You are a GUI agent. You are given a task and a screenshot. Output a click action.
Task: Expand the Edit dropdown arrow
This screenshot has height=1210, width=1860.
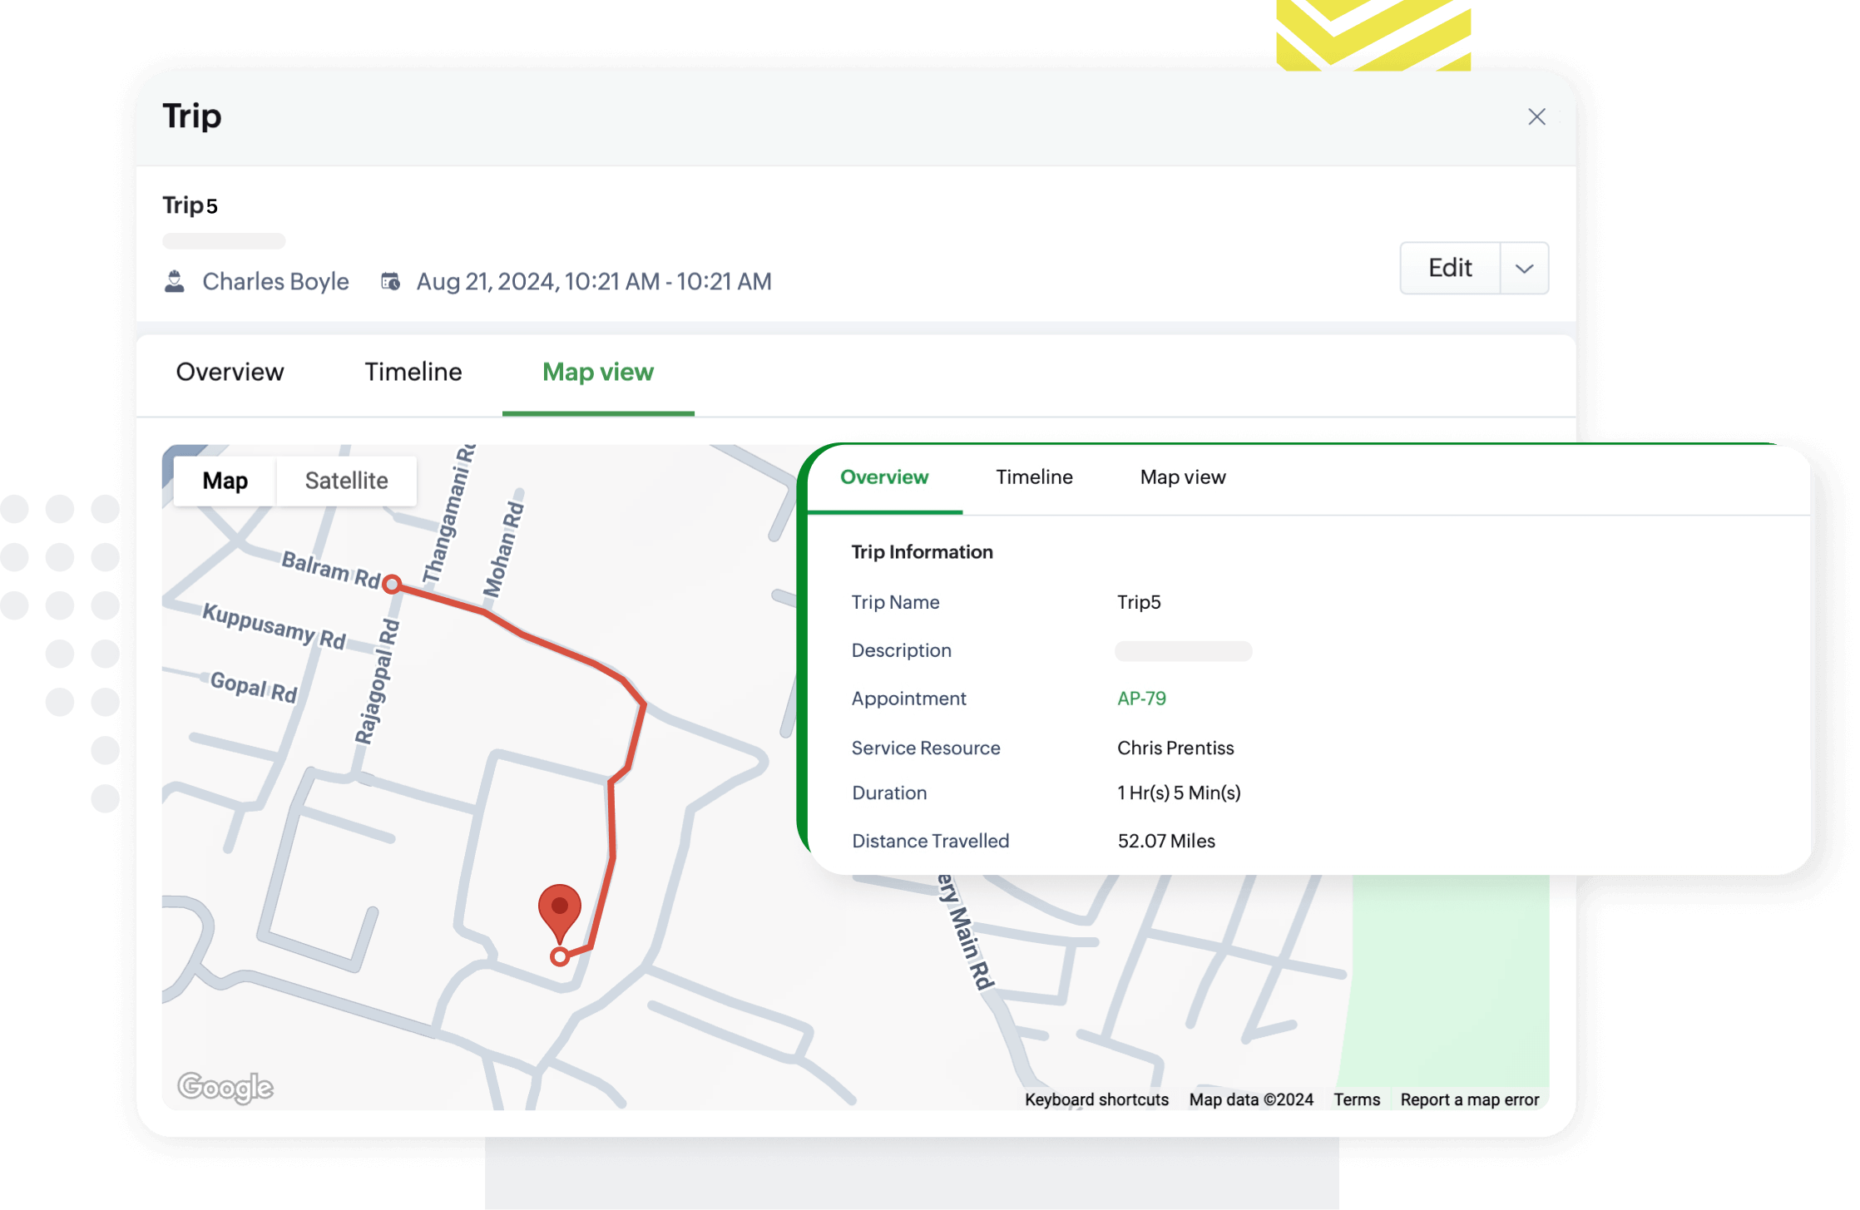pyautogui.click(x=1524, y=269)
